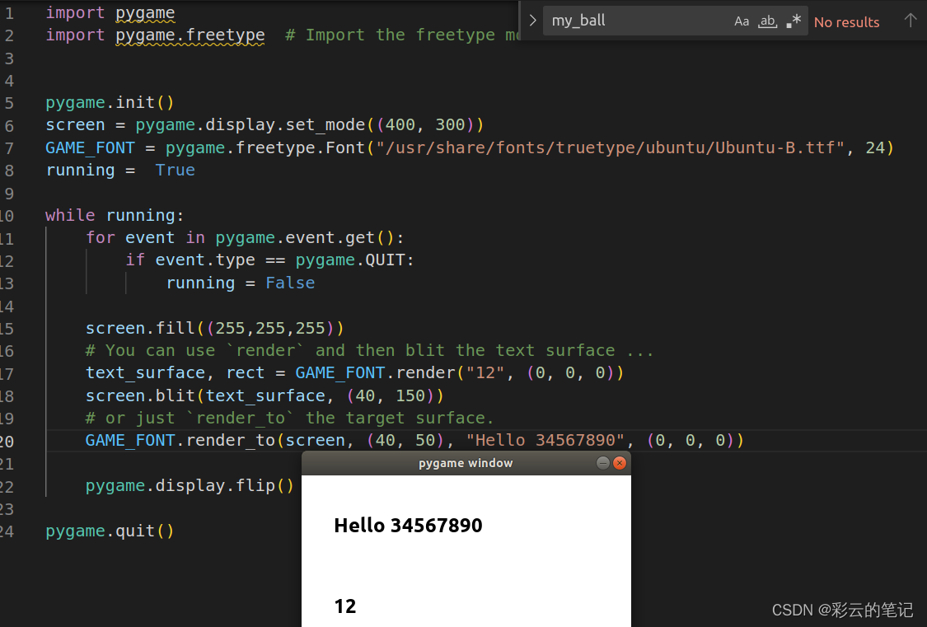Click the rendered 12 text in pygame window
Image resolution: width=927 pixels, height=627 pixels.
(344, 606)
